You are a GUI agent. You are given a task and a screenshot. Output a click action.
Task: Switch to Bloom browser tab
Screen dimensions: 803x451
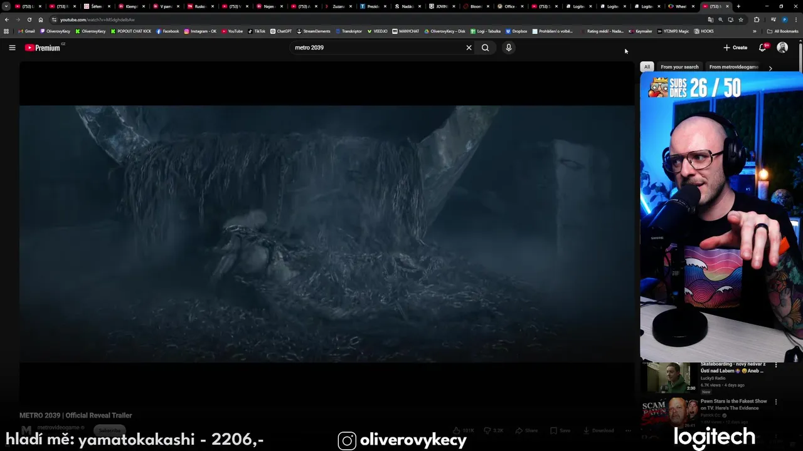474,6
